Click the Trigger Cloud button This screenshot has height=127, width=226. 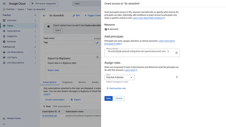click(x=93, y=16)
